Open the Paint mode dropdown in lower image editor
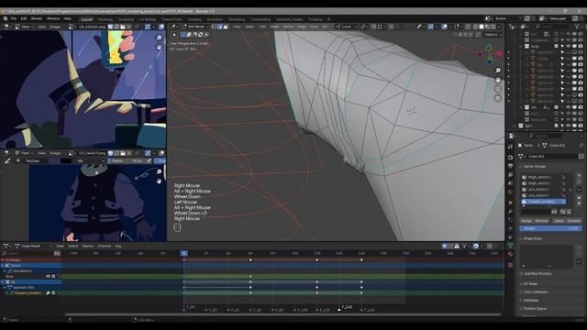This screenshot has width=587, height=330. tap(25, 153)
